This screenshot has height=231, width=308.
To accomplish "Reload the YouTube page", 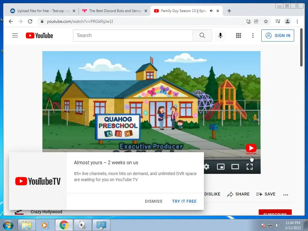I will [30, 21].
